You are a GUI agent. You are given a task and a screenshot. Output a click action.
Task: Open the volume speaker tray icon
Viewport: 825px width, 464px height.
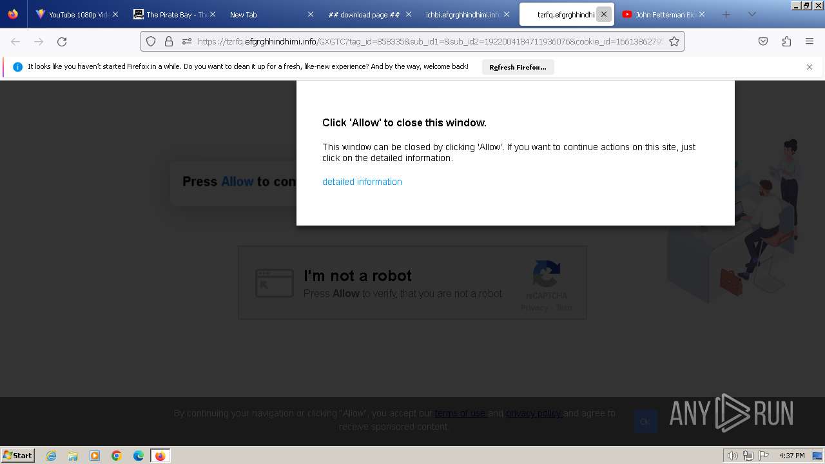point(733,456)
